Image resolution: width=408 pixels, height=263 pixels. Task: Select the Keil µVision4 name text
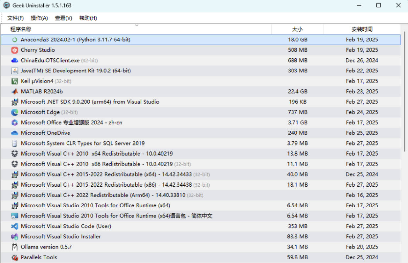click(37, 81)
